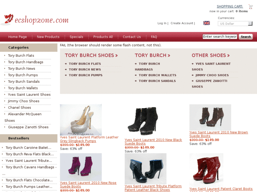Open Tory Burch Flats category in sidebar
Screen dimensions: 257x192
tap(21, 56)
